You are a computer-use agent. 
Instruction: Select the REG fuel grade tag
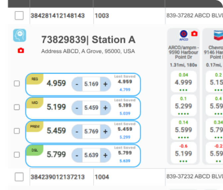pyautogui.click(x=35, y=79)
